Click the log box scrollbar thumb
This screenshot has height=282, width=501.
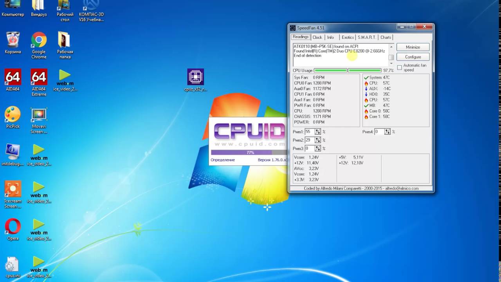391,58
